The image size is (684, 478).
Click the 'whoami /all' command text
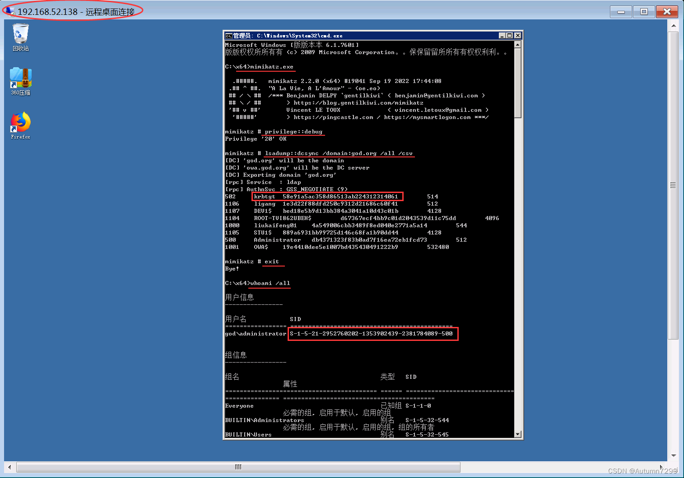click(x=270, y=283)
